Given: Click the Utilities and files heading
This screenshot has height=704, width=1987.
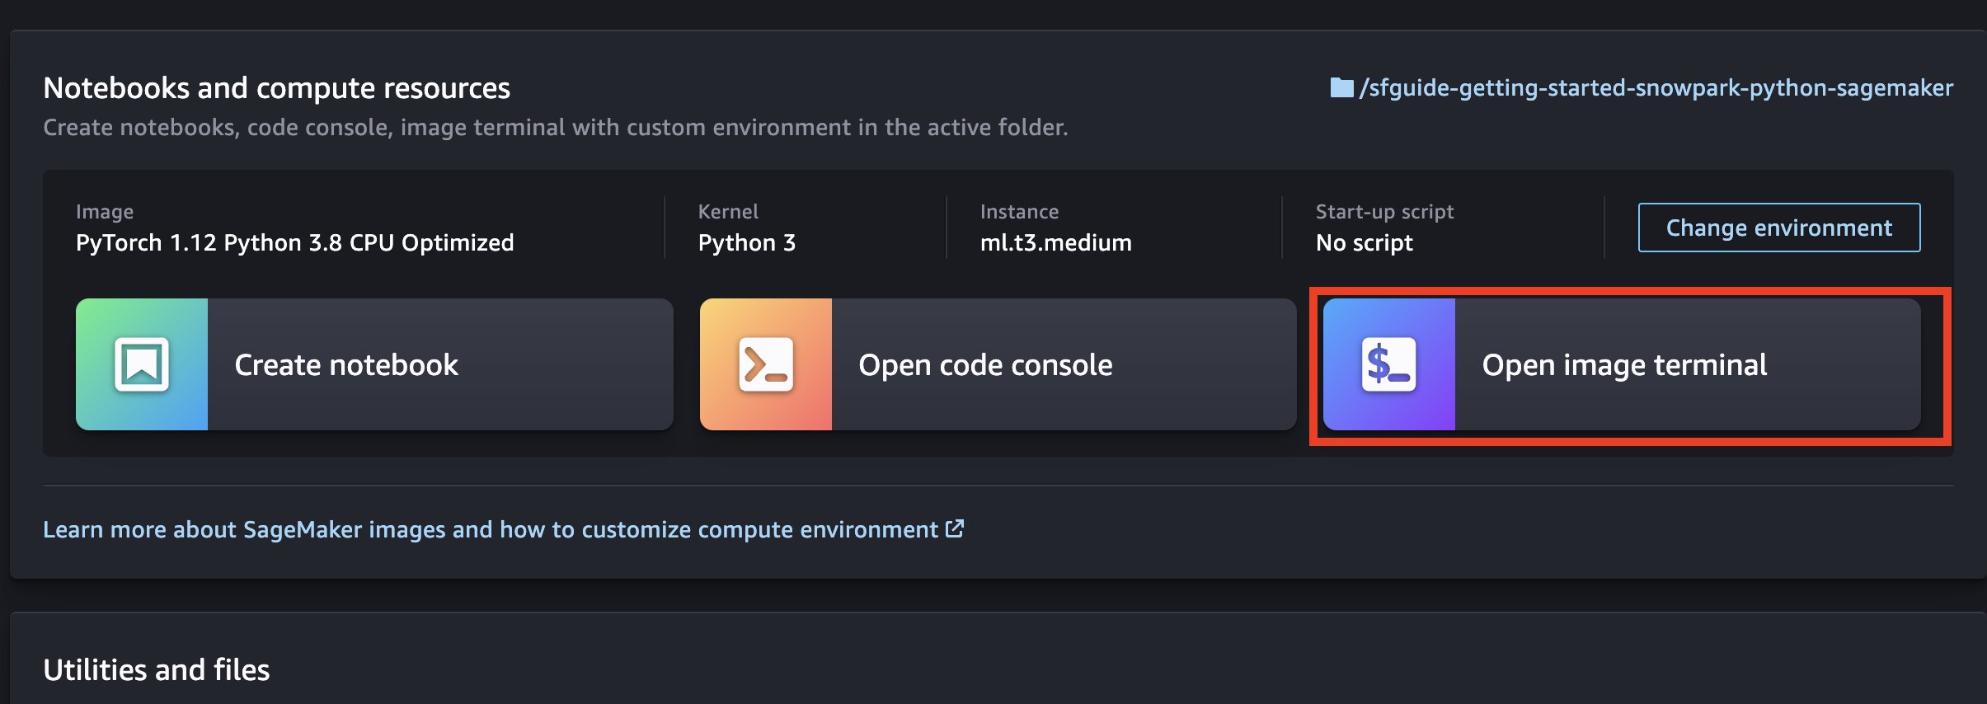Looking at the screenshot, I should pyautogui.click(x=156, y=669).
